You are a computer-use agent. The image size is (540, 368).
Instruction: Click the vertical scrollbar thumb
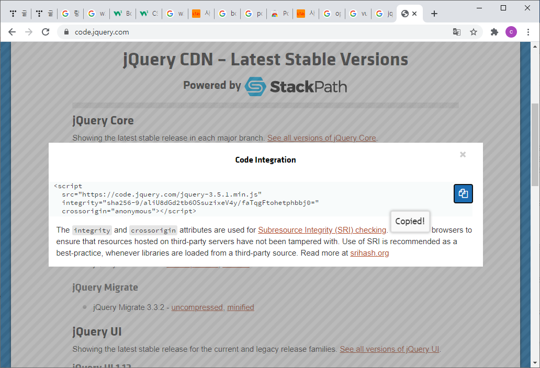tap(535, 145)
